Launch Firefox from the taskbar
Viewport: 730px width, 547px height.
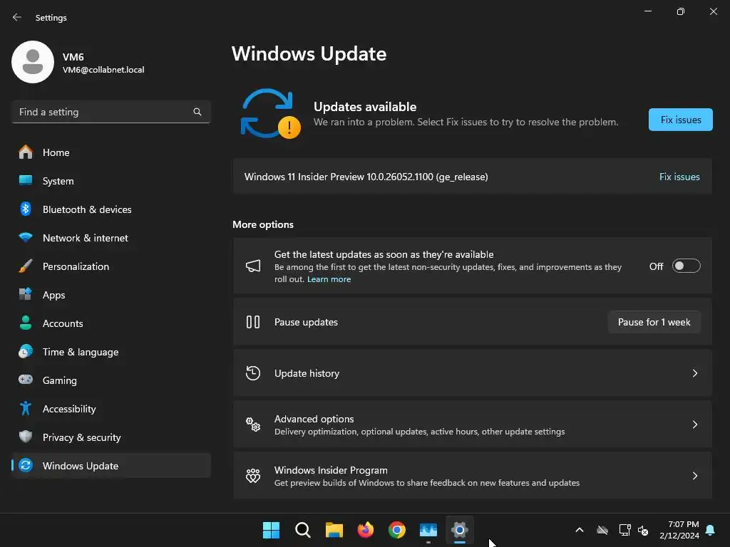[366, 530]
